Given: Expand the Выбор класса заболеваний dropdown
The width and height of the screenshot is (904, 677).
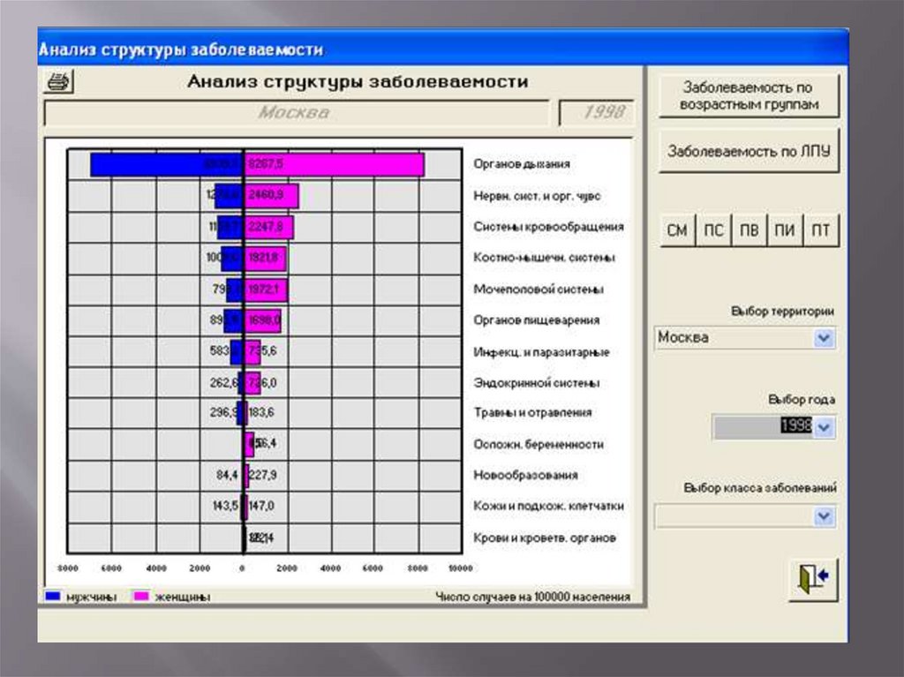Looking at the screenshot, I should [825, 516].
